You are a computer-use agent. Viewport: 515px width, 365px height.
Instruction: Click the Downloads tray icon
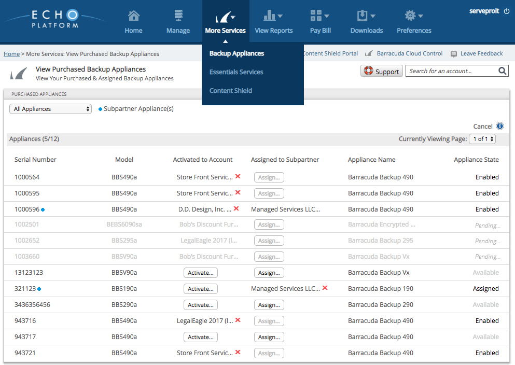click(362, 16)
